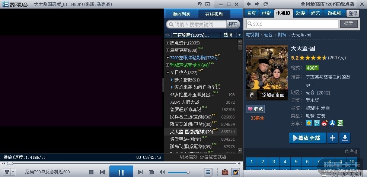Image resolution: width=367 pixels, height=177 pixels.
Task: Open a file with the folder icon
Action: [151, 172]
